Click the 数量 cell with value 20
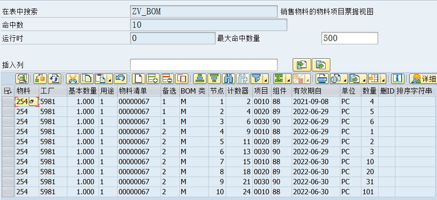This screenshot has width=437, height=200. pos(370,172)
